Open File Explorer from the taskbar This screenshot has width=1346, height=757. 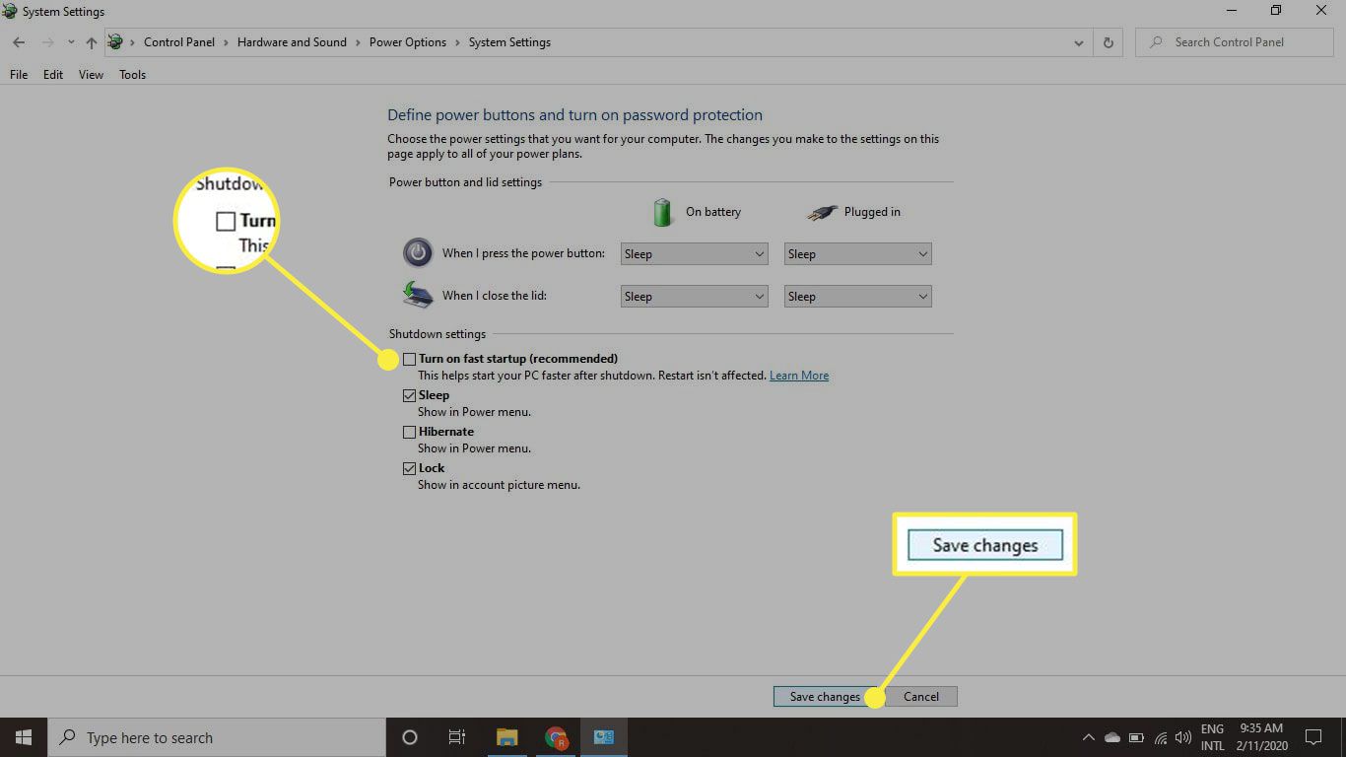pyautogui.click(x=507, y=737)
